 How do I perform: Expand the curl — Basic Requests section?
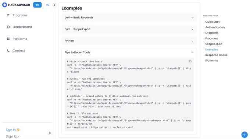[129, 18]
